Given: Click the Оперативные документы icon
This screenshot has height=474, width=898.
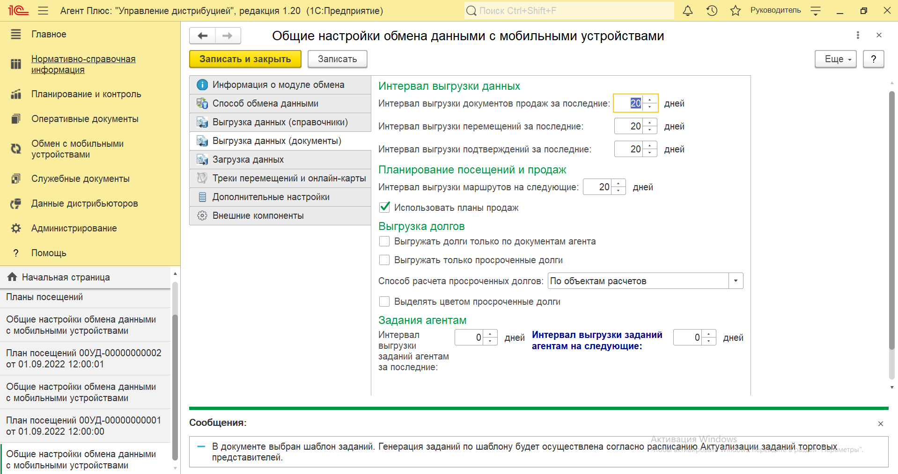Looking at the screenshot, I should 16,119.
